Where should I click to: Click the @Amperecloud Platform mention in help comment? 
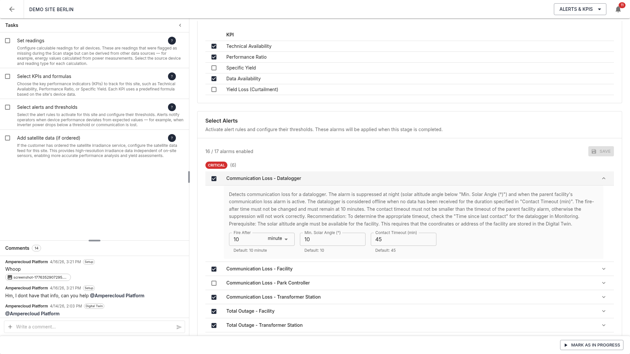pos(117,296)
